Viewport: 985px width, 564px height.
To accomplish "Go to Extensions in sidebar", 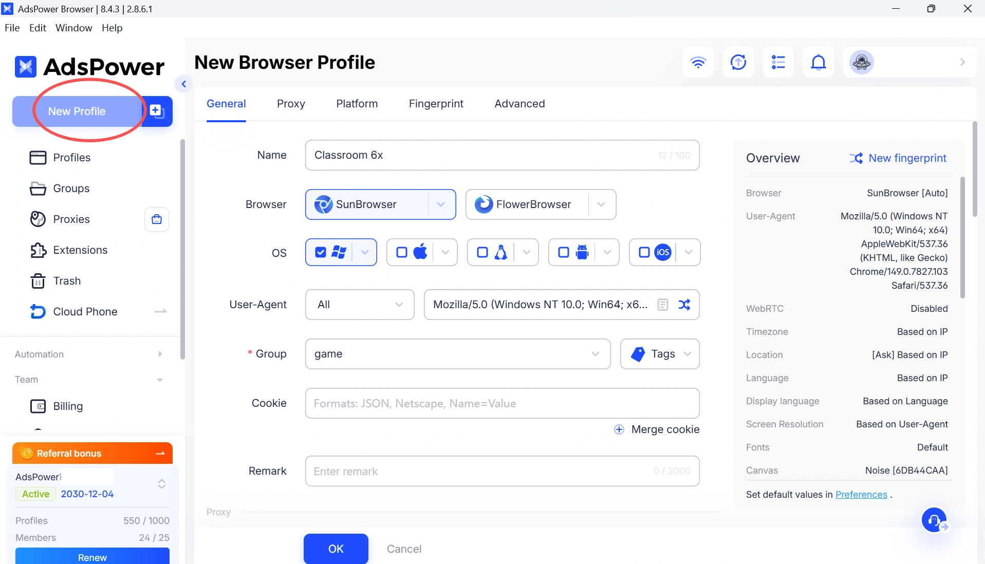I will click(80, 250).
